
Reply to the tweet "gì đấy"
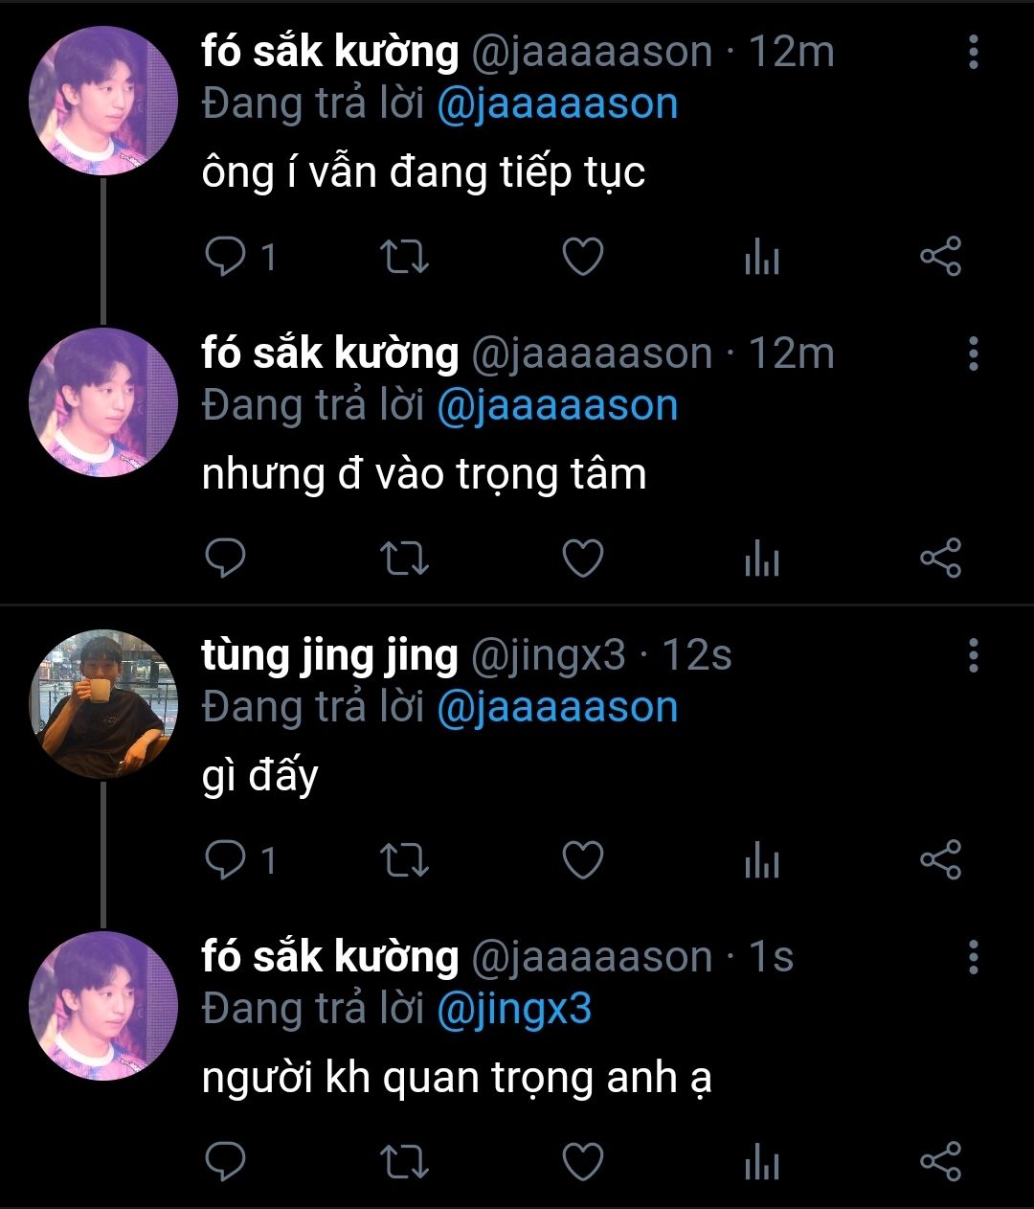[226, 860]
